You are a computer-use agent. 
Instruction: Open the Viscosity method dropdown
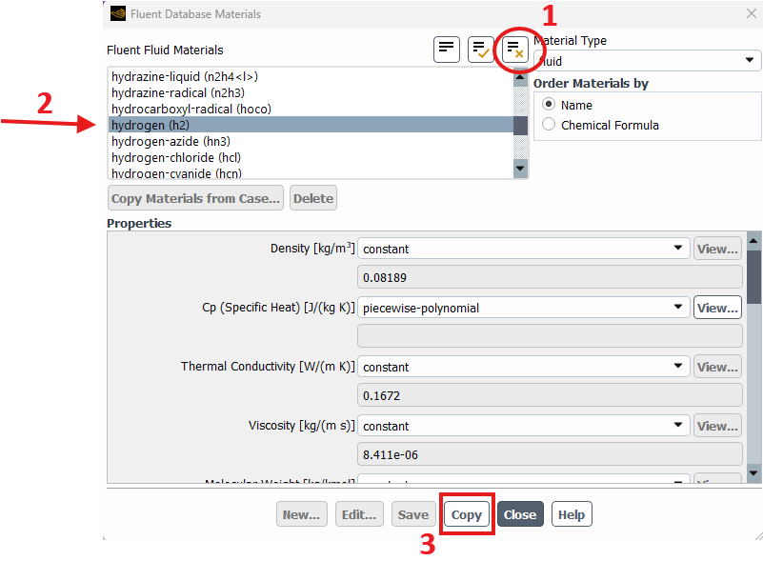(524, 425)
